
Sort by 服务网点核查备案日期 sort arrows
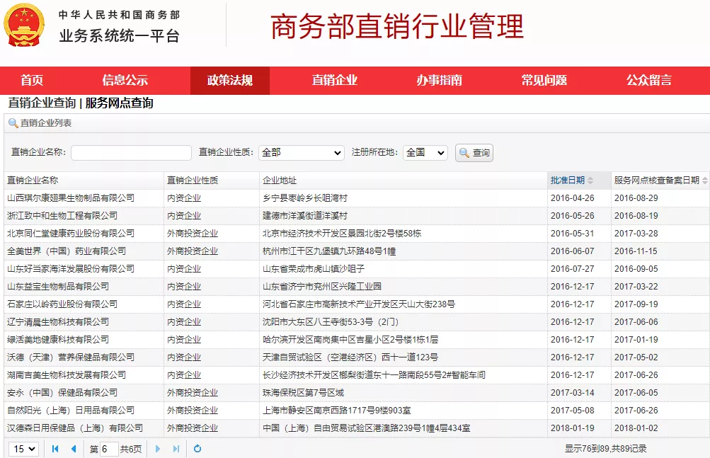click(704, 181)
